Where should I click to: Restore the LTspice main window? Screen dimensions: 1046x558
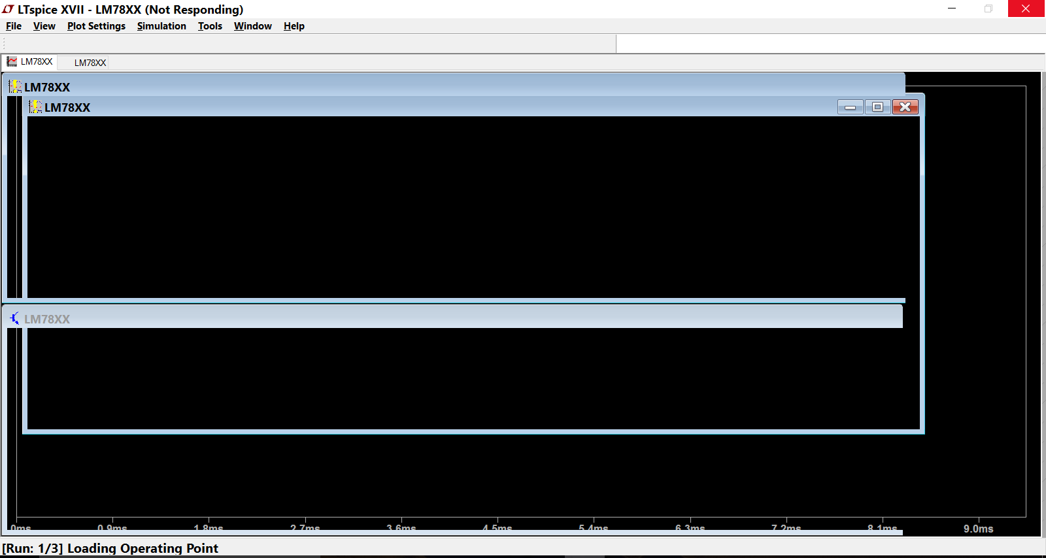[x=988, y=8]
